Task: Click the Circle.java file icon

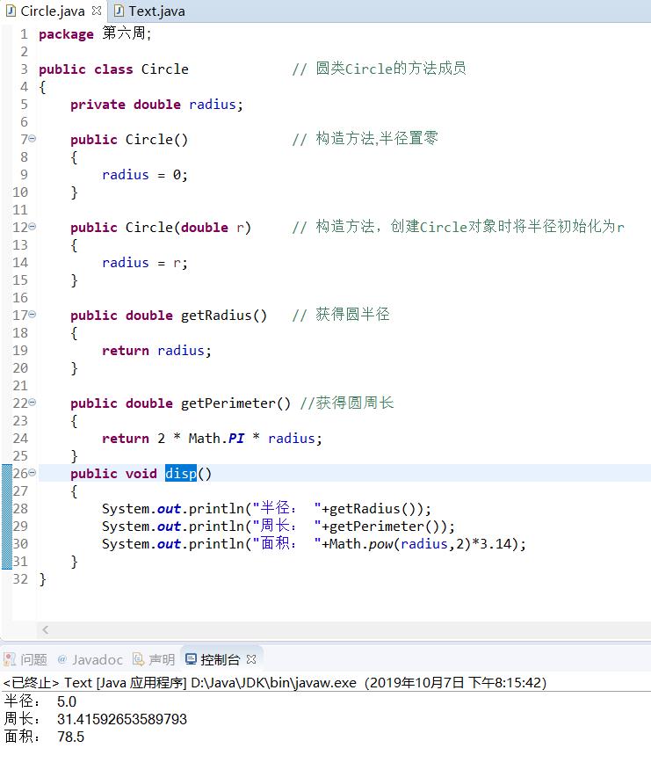Action: tap(11, 11)
